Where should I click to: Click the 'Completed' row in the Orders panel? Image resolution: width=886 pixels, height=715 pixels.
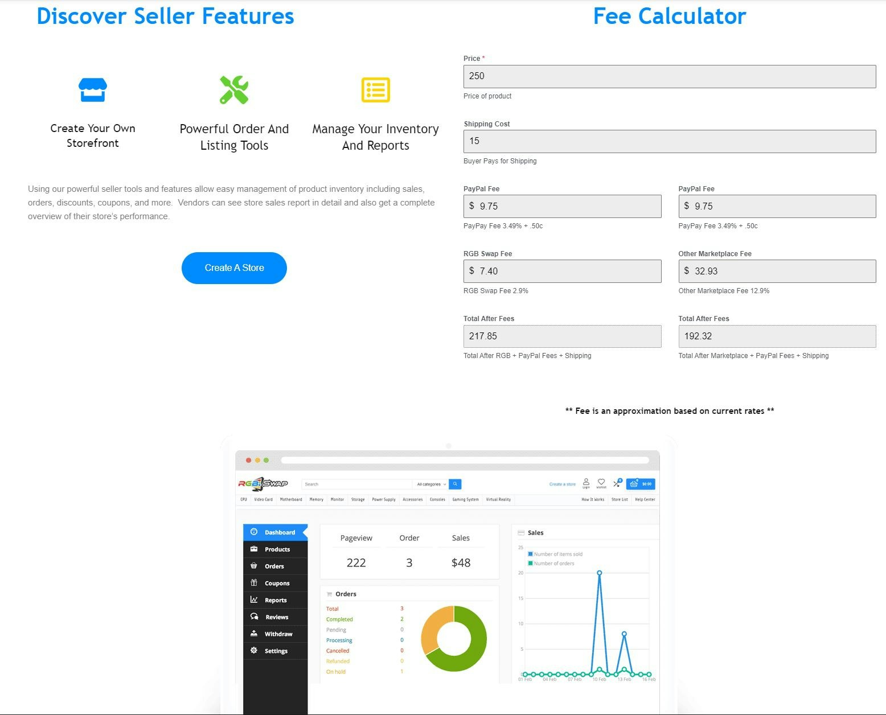[x=365, y=619]
